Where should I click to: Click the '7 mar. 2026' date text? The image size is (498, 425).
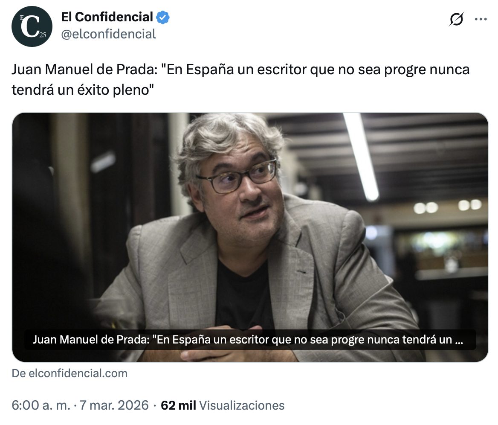[114, 405]
